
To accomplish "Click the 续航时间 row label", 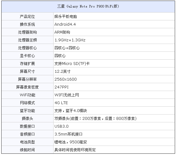I will pyautogui.click(x=27, y=150).
